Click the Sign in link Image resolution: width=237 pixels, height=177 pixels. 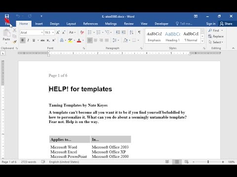211,24
